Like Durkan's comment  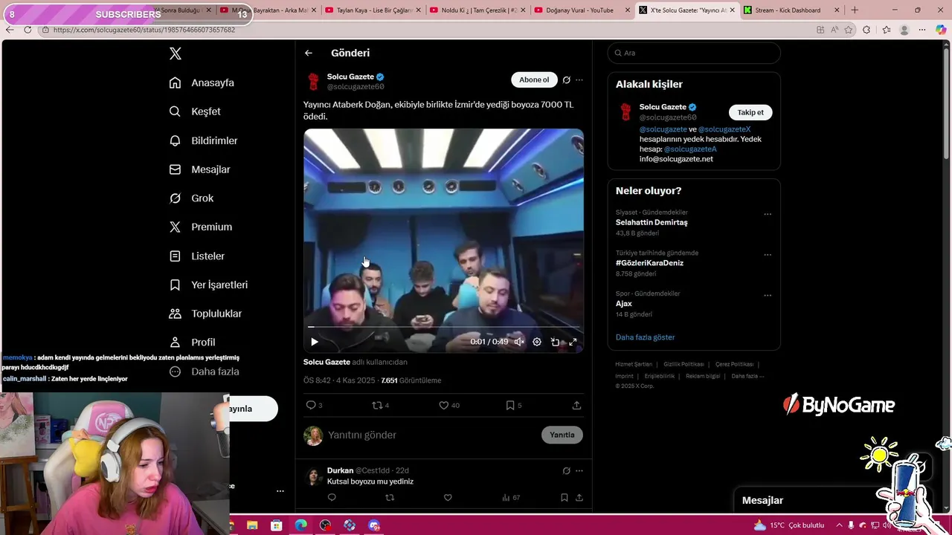point(448,498)
